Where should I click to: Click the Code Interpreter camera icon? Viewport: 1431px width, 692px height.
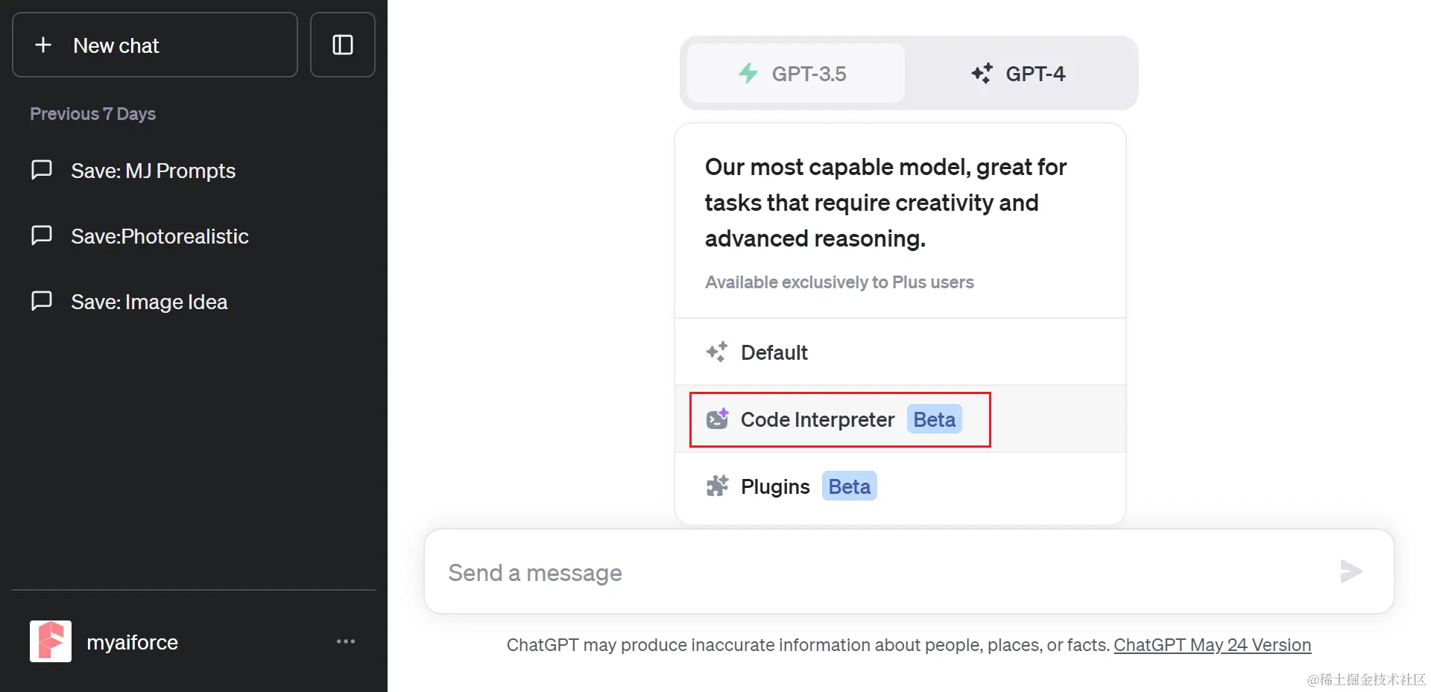click(x=718, y=419)
